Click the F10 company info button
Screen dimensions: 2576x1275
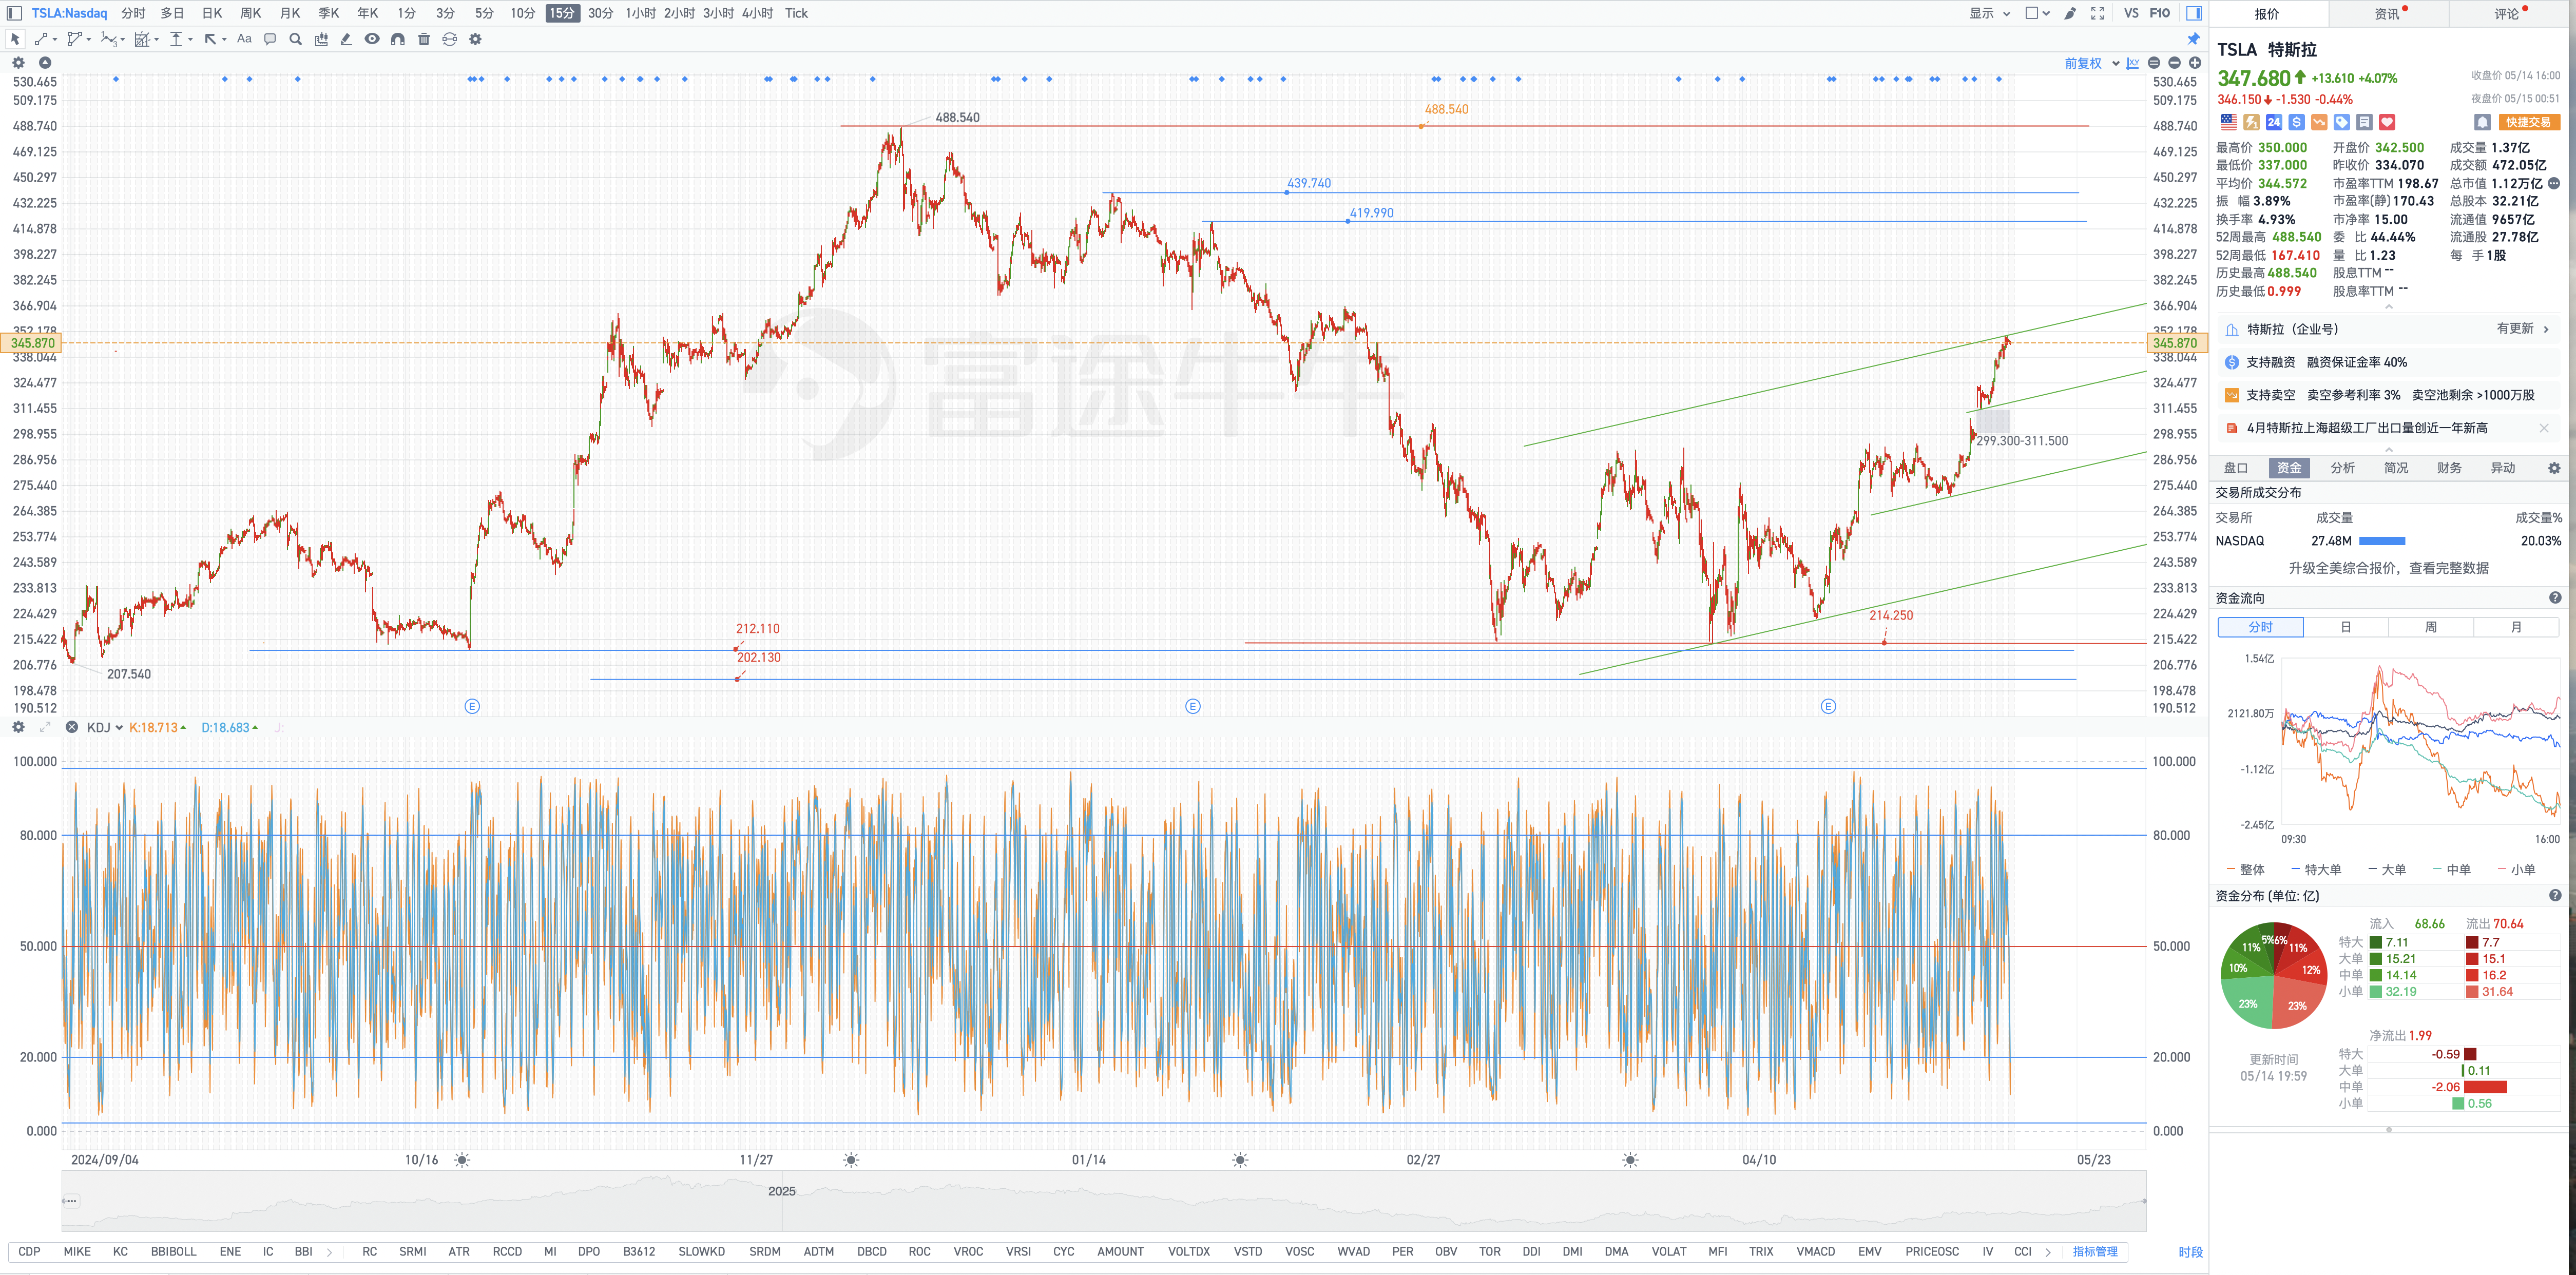[x=2160, y=13]
